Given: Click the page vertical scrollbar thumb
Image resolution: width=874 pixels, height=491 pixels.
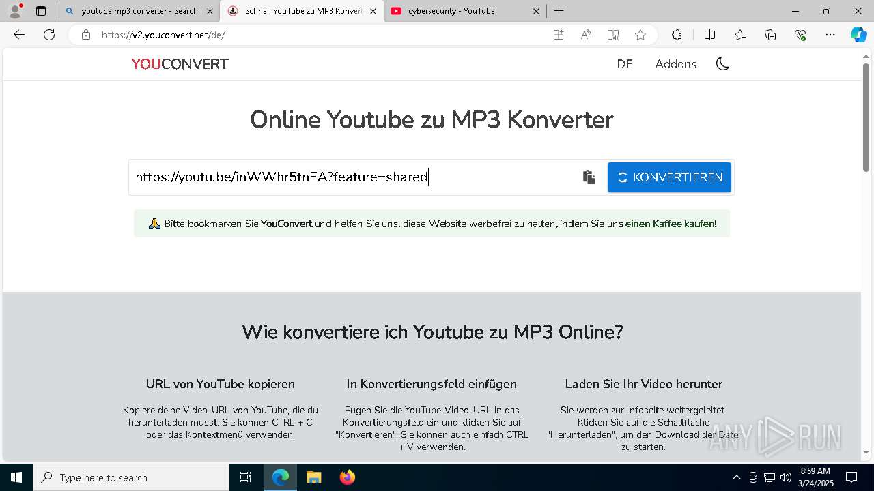Looking at the screenshot, I should pos(866,117).
